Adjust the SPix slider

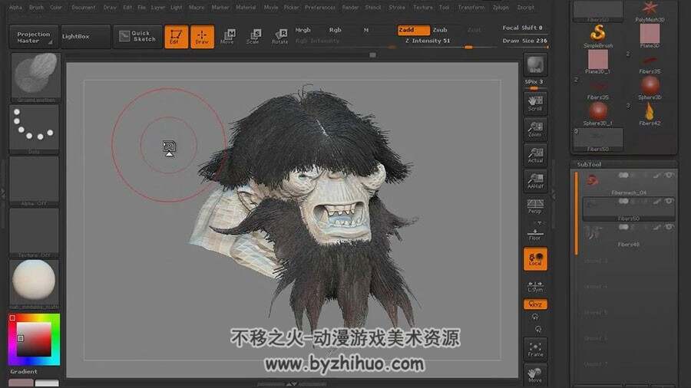(x=534, y=84)
